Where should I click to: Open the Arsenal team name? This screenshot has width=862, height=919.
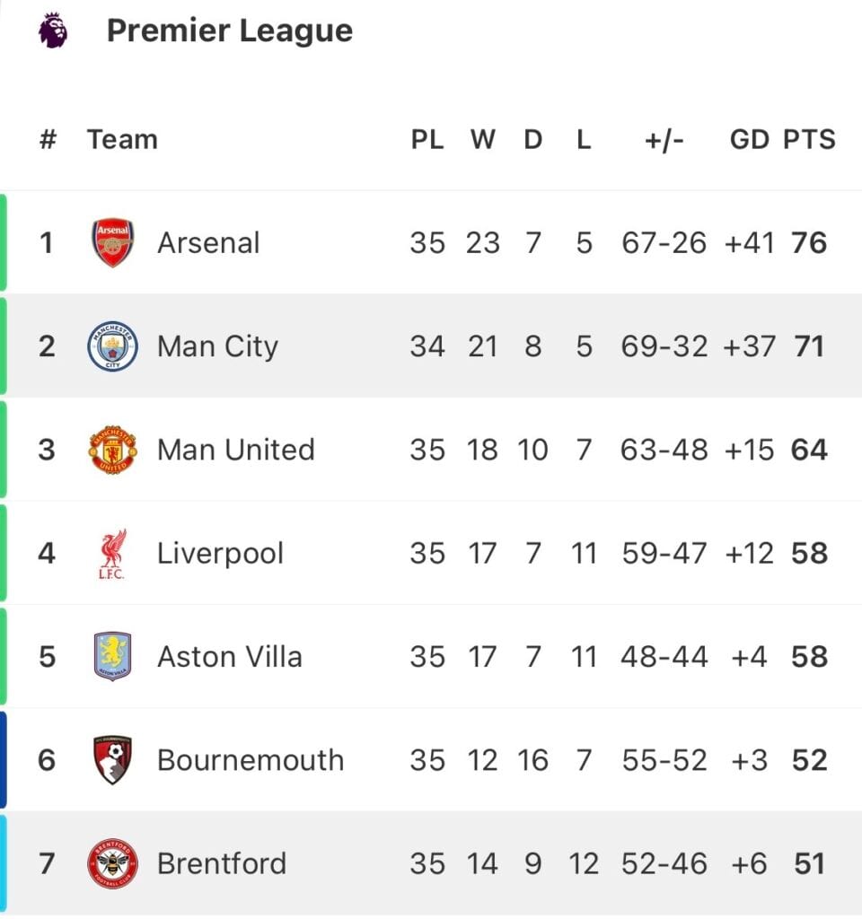(x=208, y=242)
